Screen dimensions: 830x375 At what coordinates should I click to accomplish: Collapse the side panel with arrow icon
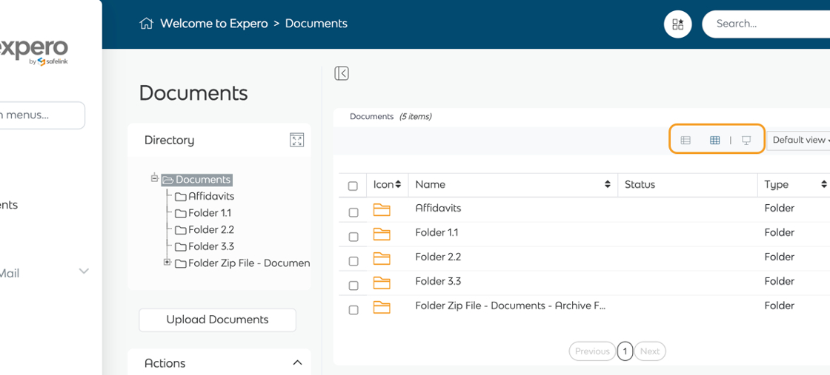342,73
